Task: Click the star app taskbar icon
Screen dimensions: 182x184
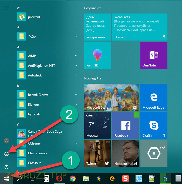Action: click(x=99, y=179)
